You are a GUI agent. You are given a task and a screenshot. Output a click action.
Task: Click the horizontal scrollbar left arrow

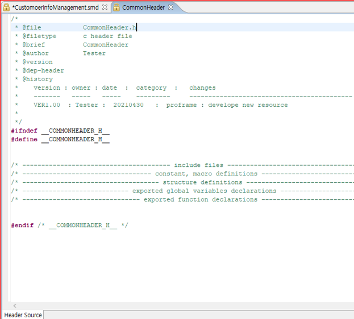[15, 306]
